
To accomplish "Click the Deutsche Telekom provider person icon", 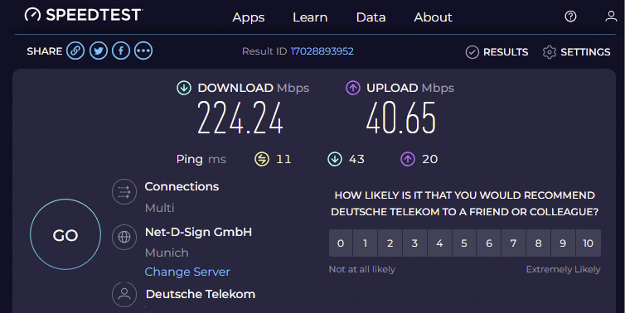I will 124,295.
